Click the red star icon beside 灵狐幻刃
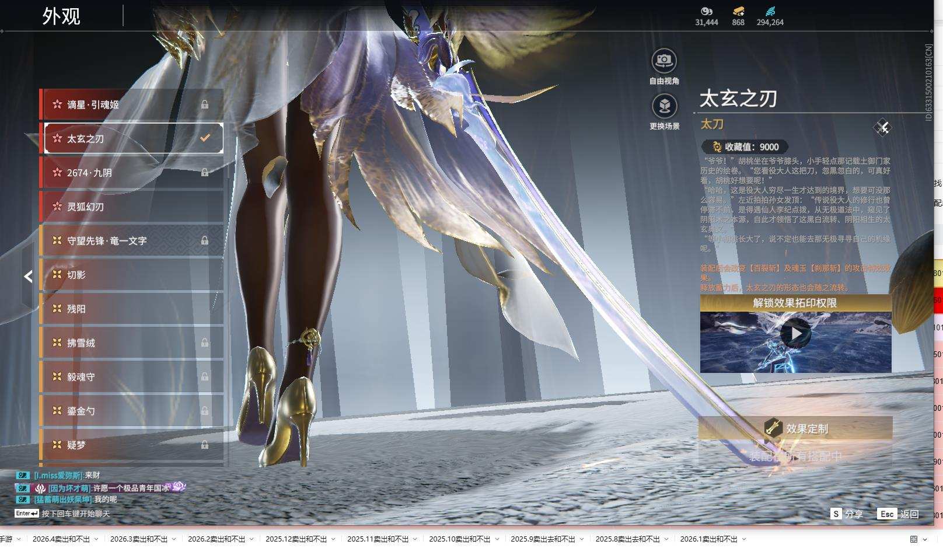Screen dimensions: 943x548 57,207
